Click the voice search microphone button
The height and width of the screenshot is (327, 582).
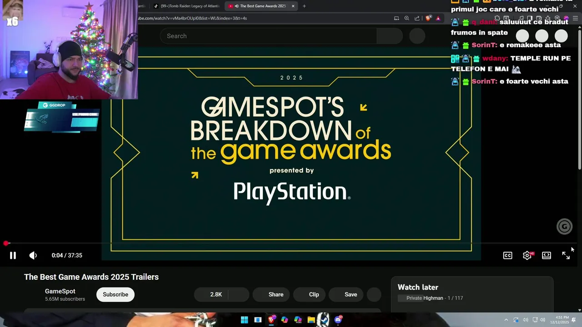point(417,36)
